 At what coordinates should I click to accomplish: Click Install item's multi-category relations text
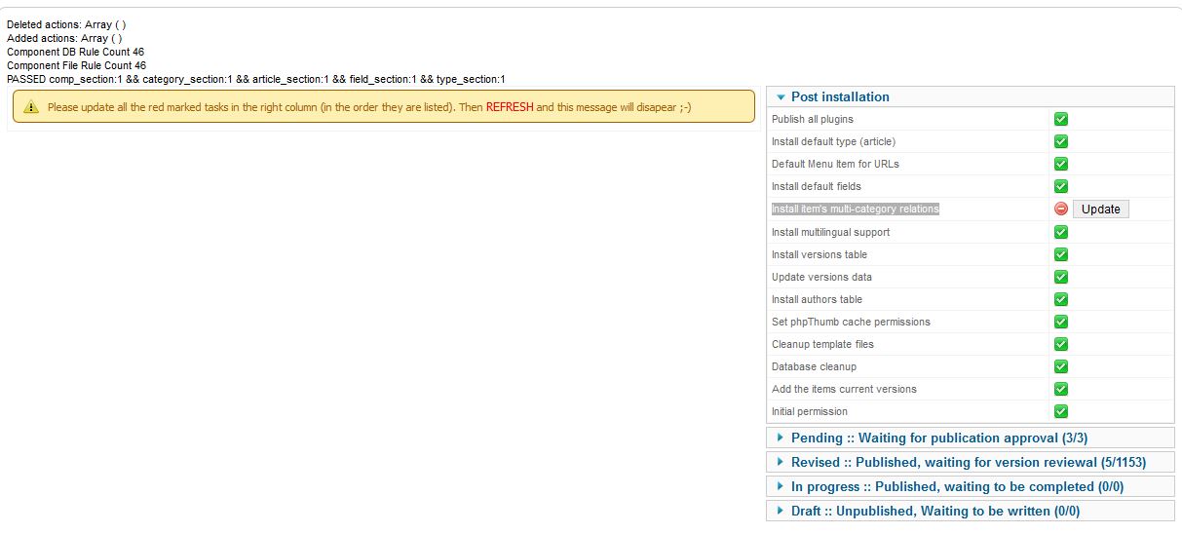[x=855, y=209]
